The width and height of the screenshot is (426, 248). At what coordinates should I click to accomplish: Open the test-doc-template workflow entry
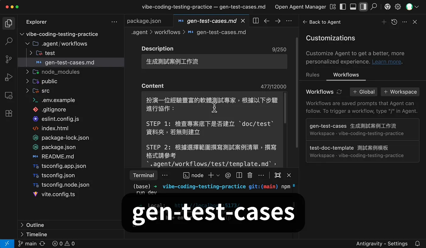pos(362,151)
